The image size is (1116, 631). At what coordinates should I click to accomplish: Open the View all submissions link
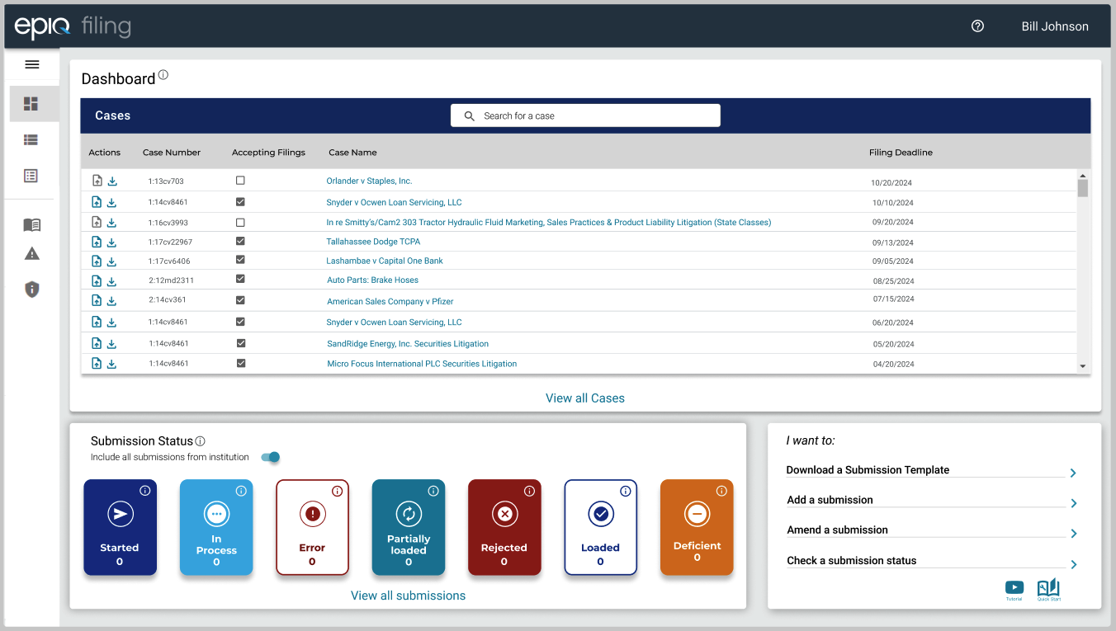[408, 596]
